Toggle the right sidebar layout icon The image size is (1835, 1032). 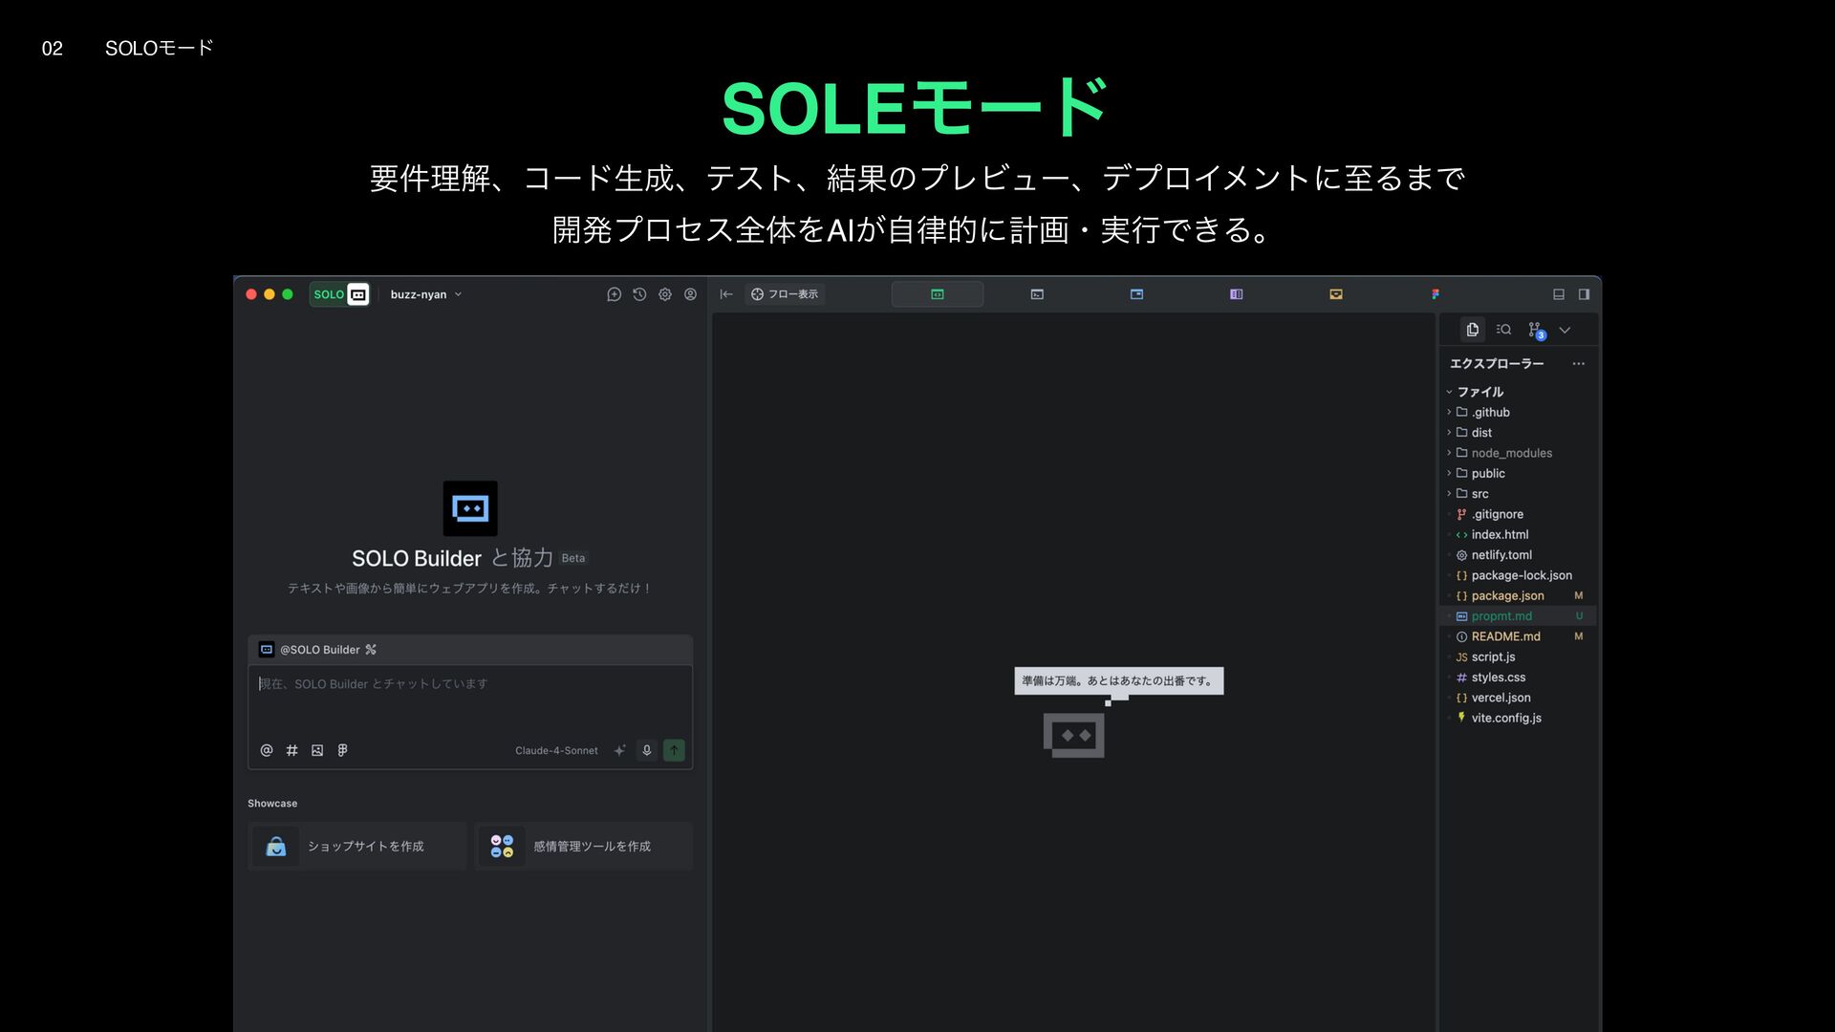(1584, 294)
